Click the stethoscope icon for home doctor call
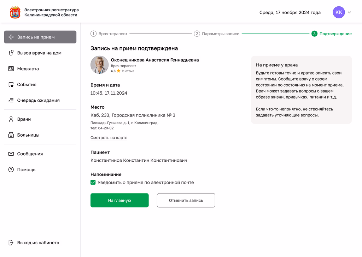 click(11, 53)
